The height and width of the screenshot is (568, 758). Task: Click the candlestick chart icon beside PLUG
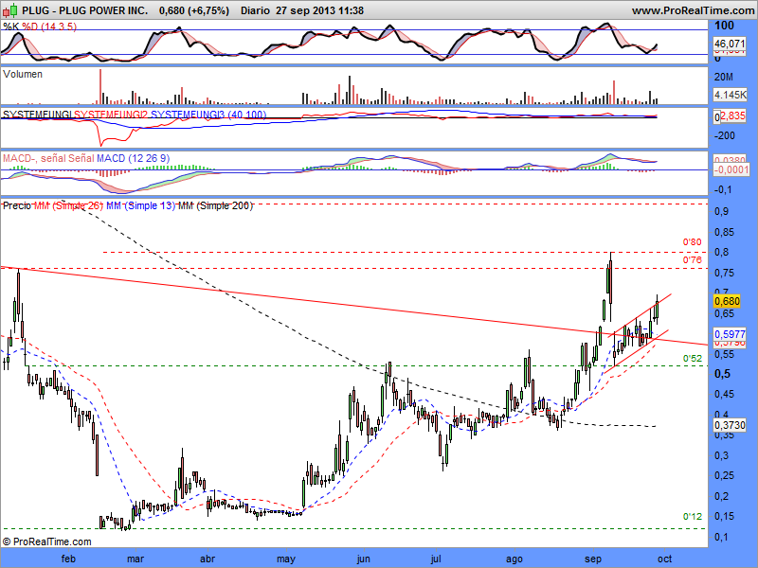[x=10, y=9]
